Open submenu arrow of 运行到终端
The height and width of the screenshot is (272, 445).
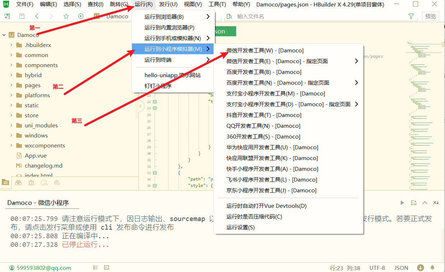click(208, 60)
